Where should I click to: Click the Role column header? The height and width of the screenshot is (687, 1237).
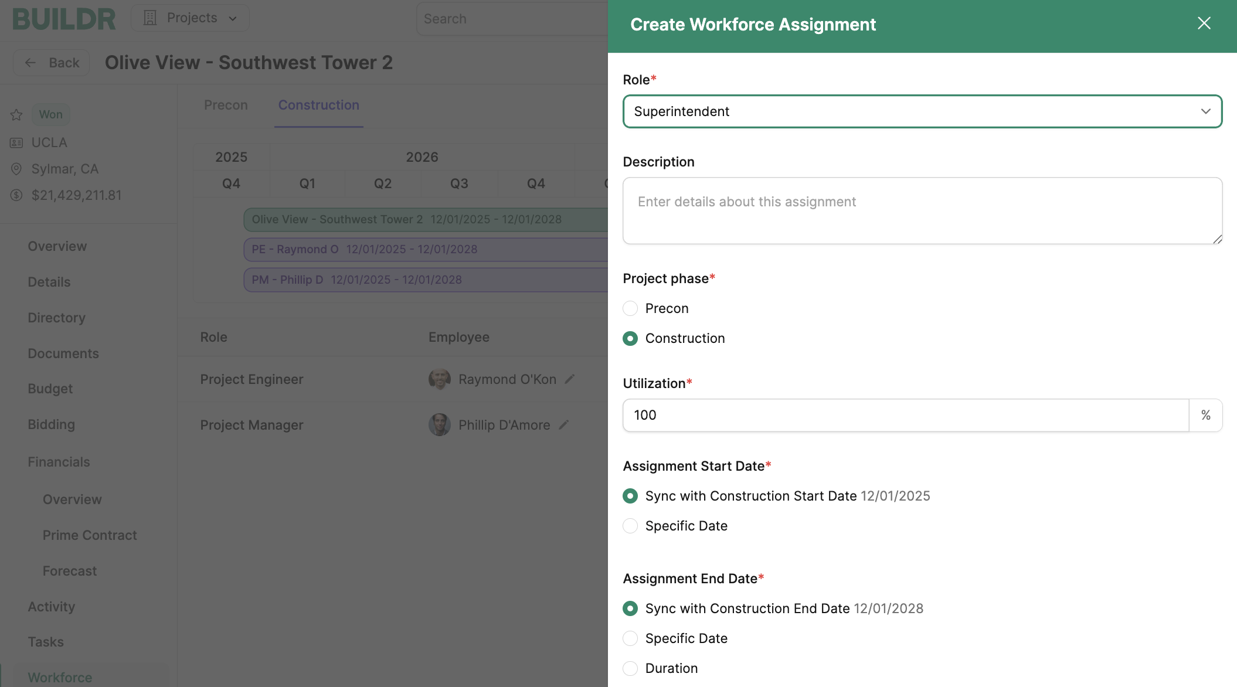pyautogui.click(x=214, y=337)
